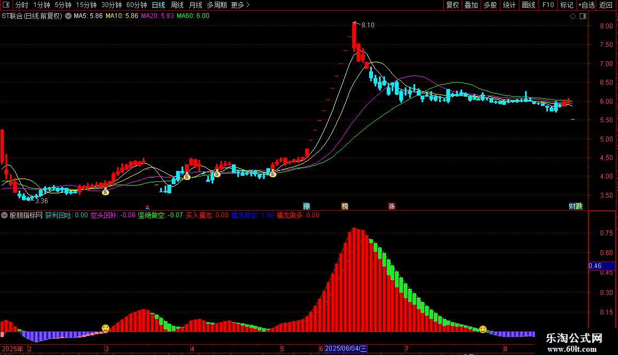This screenshot has height=355, width=618.
Task: Select the 日线 daily chart tab
Action: (159, 5)
